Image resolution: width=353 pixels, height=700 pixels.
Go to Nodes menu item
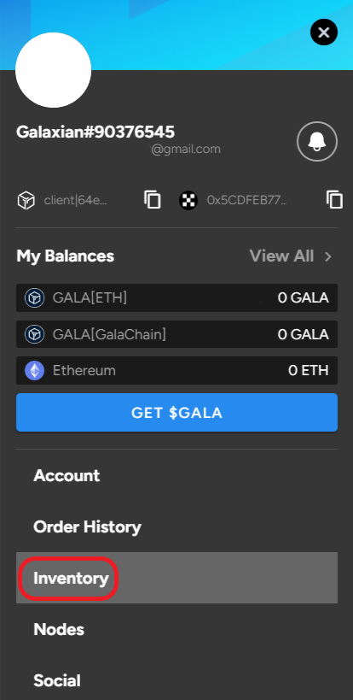[59, 629]
